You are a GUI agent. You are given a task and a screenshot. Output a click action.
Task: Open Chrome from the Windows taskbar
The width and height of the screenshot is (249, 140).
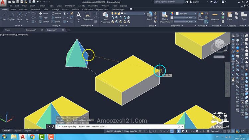33,137
